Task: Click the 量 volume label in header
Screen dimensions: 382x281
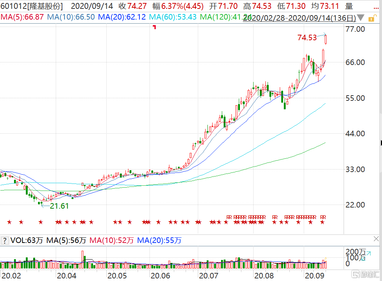Action: tap(349, 6)
